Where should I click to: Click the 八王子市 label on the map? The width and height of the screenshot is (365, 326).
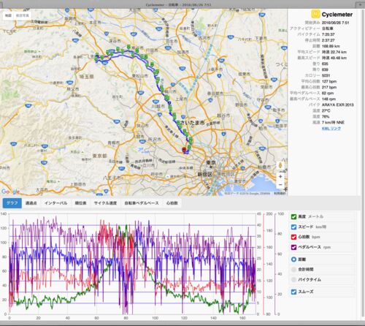click(112, 178)
